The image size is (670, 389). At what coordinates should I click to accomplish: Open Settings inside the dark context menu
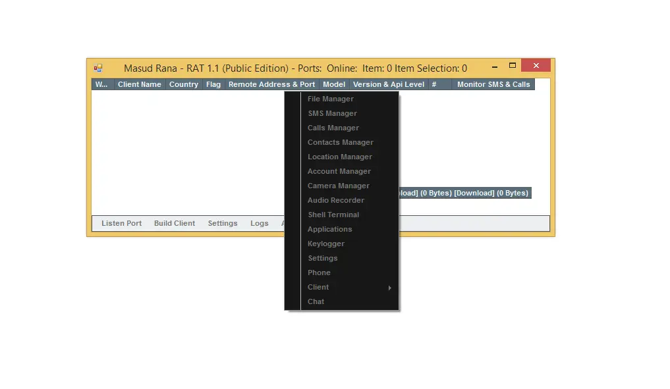[322, 258]
